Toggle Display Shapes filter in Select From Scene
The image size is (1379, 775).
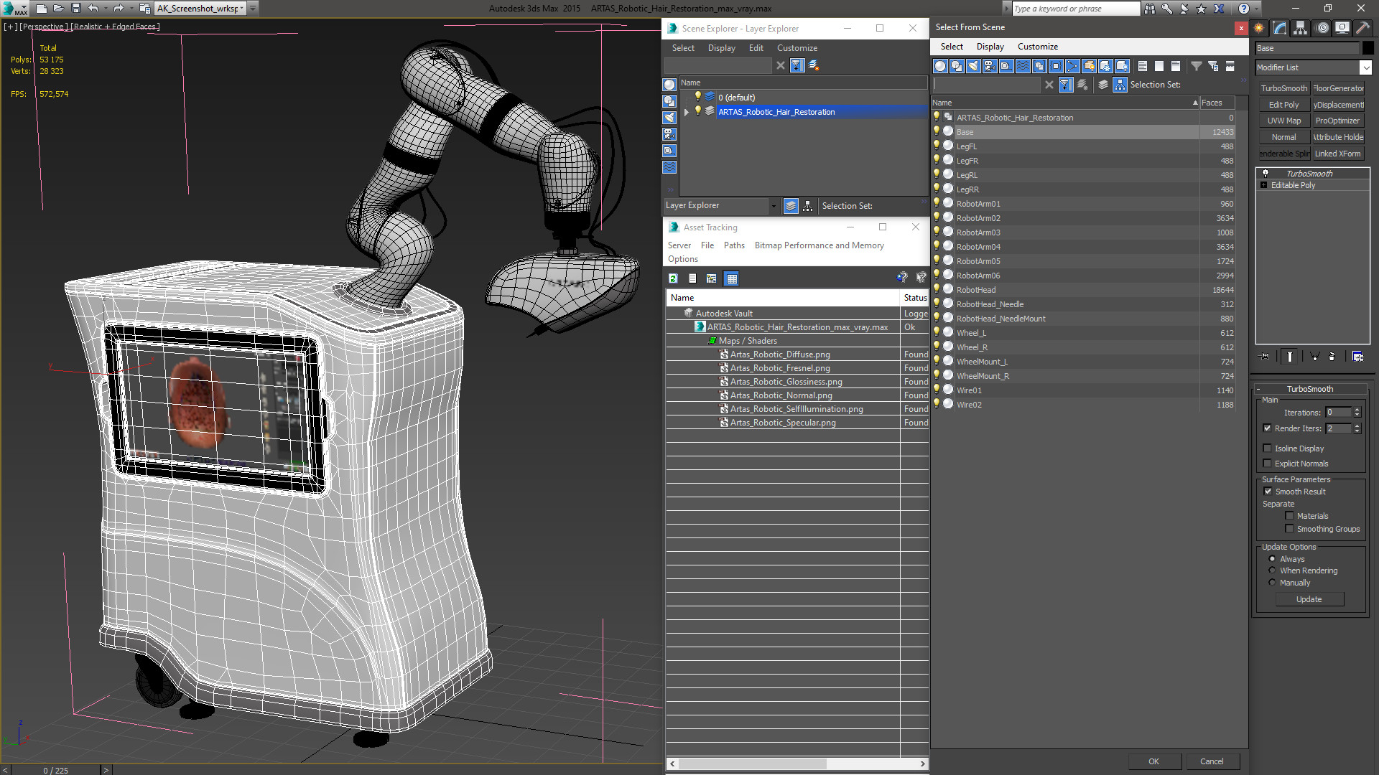coord(956,66)
